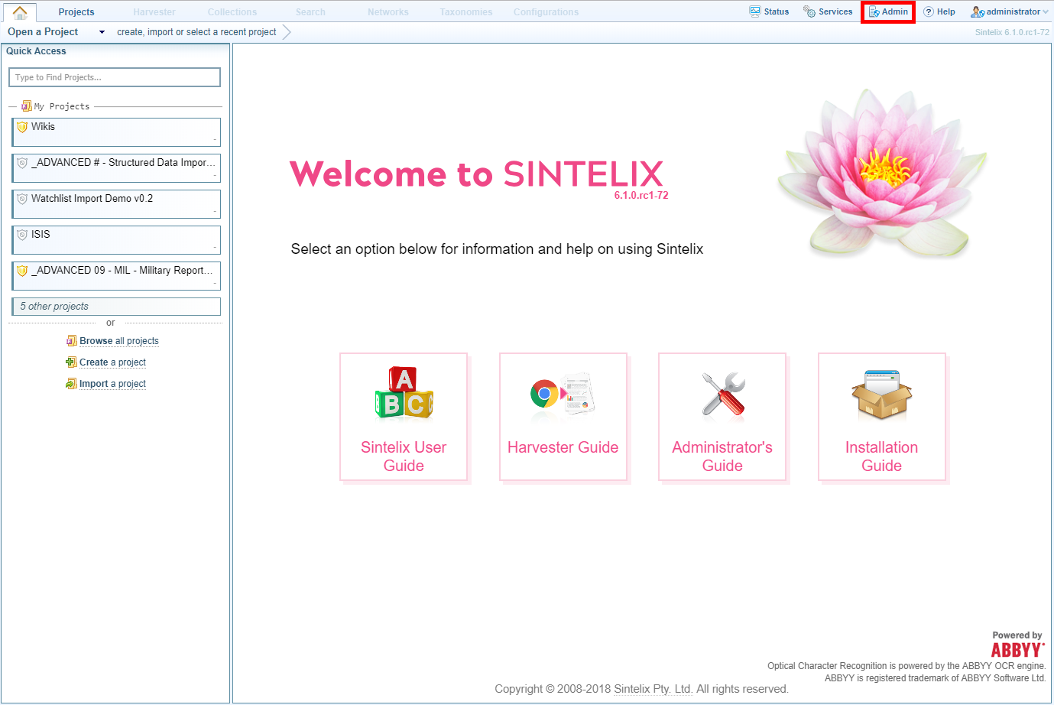Click 'Browse all projects' link

pos(119,341)
